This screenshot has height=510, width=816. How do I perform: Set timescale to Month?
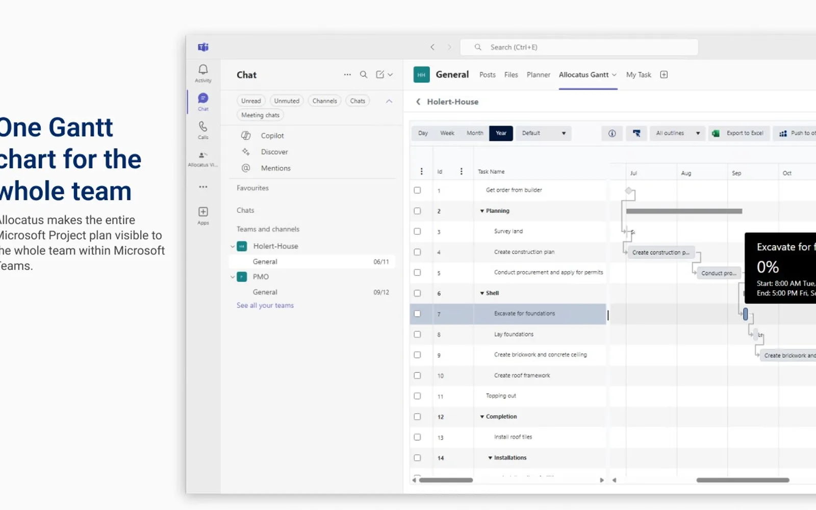coord(475,133)
